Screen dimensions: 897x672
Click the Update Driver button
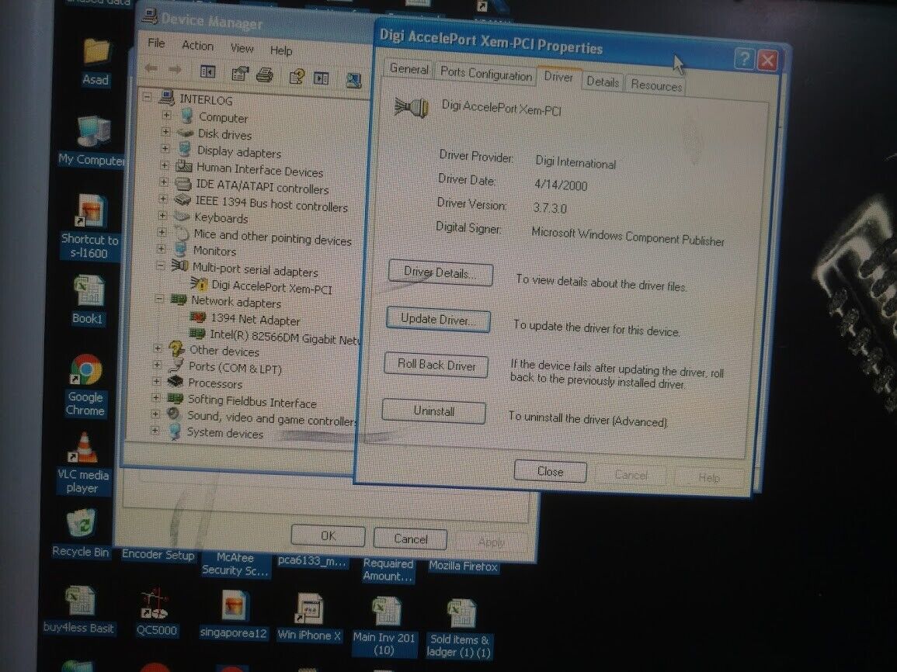point(438,320)
